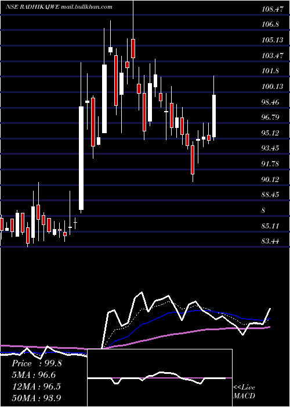Screen dimensions: 290x407
Task: Click the 103.47 price axis label
Action: pyautogui.click(x=272, y=56)
